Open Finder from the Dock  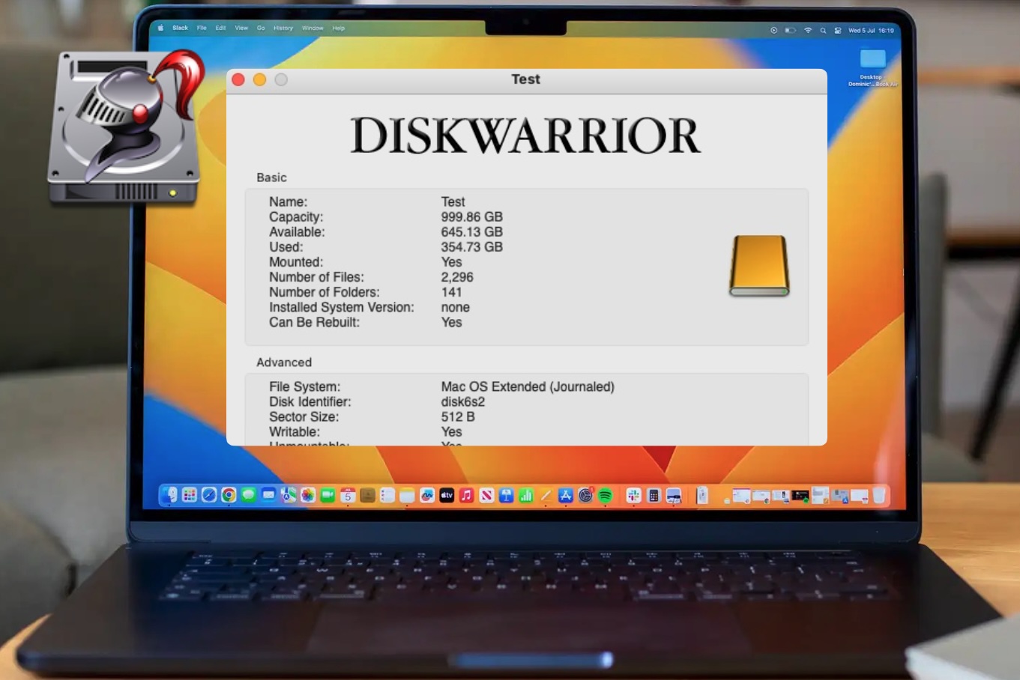(169, 495)
